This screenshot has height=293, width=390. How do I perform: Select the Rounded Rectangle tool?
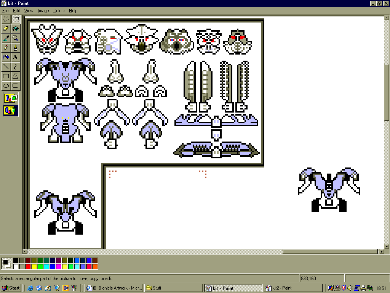pyautogui.click(x=15, y=86)
